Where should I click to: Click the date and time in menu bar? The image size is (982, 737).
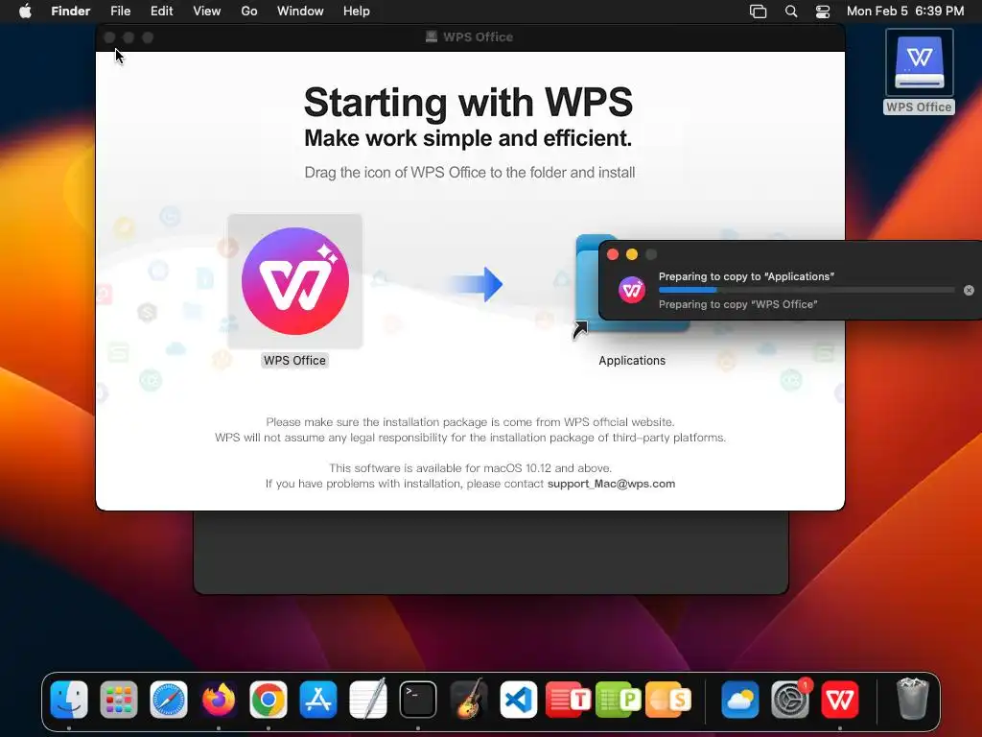905,12
